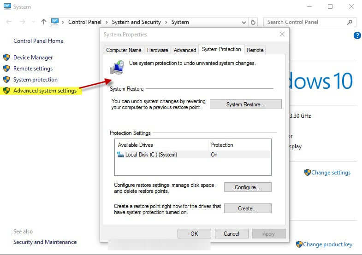The image size is (362, 255).
Task: Switch to the Advanced tab
Action: click(185, 50)
